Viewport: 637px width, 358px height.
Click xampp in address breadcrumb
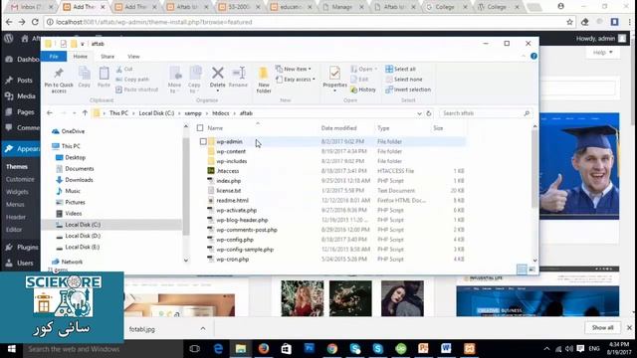click(193, 113)
